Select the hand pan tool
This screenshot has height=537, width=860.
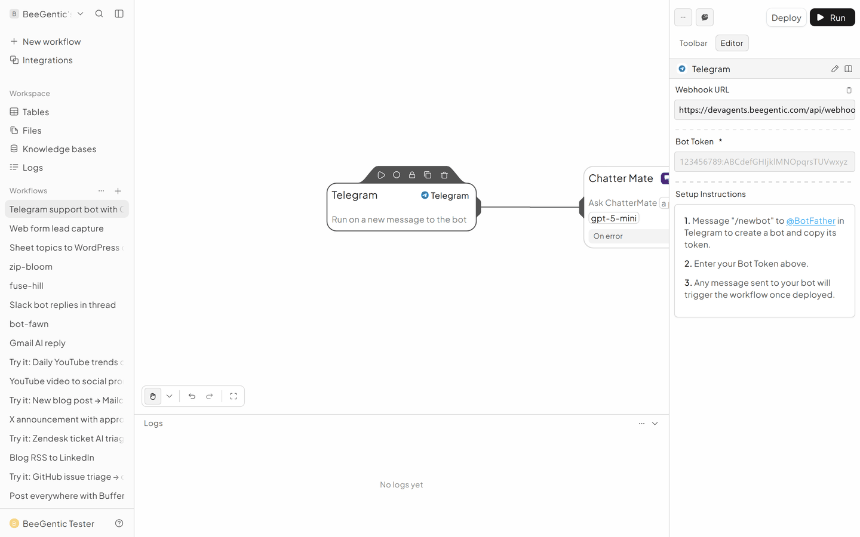tap(153, 396)
